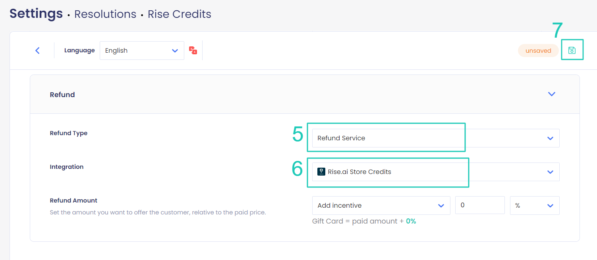597x260 pixels.
Task: Go back using the left chevron arrow
Action: (37, 50)
